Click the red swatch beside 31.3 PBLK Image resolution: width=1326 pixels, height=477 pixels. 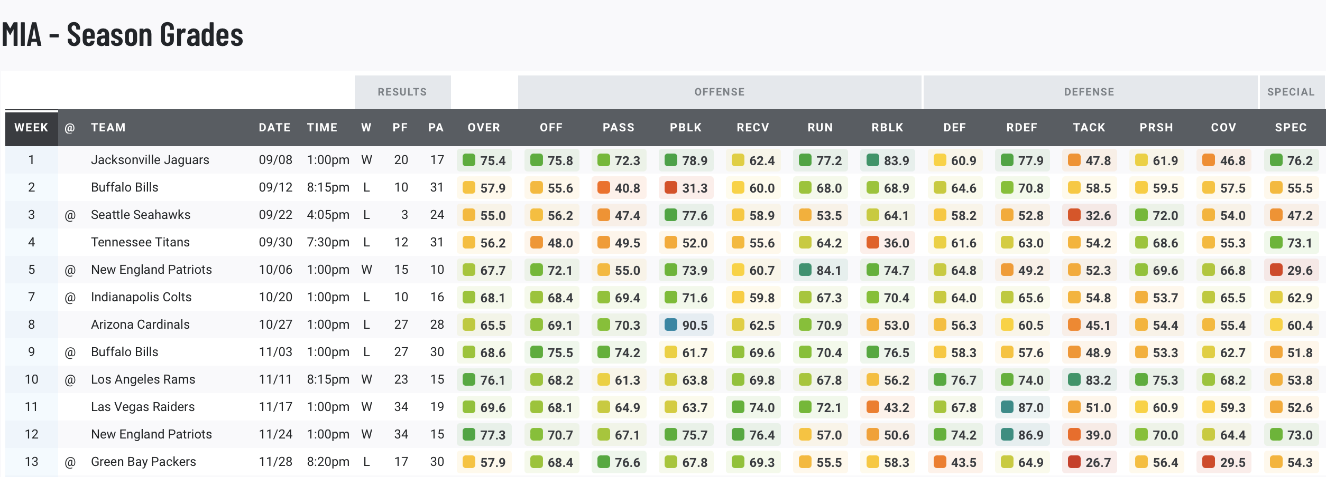[x=671, y=188]
